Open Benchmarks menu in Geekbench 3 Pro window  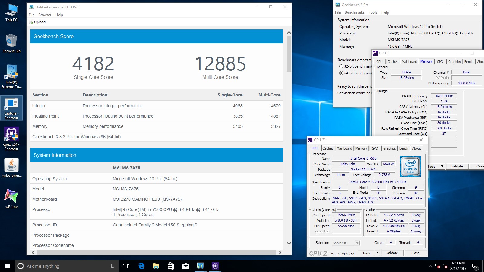tap(355, 12)
